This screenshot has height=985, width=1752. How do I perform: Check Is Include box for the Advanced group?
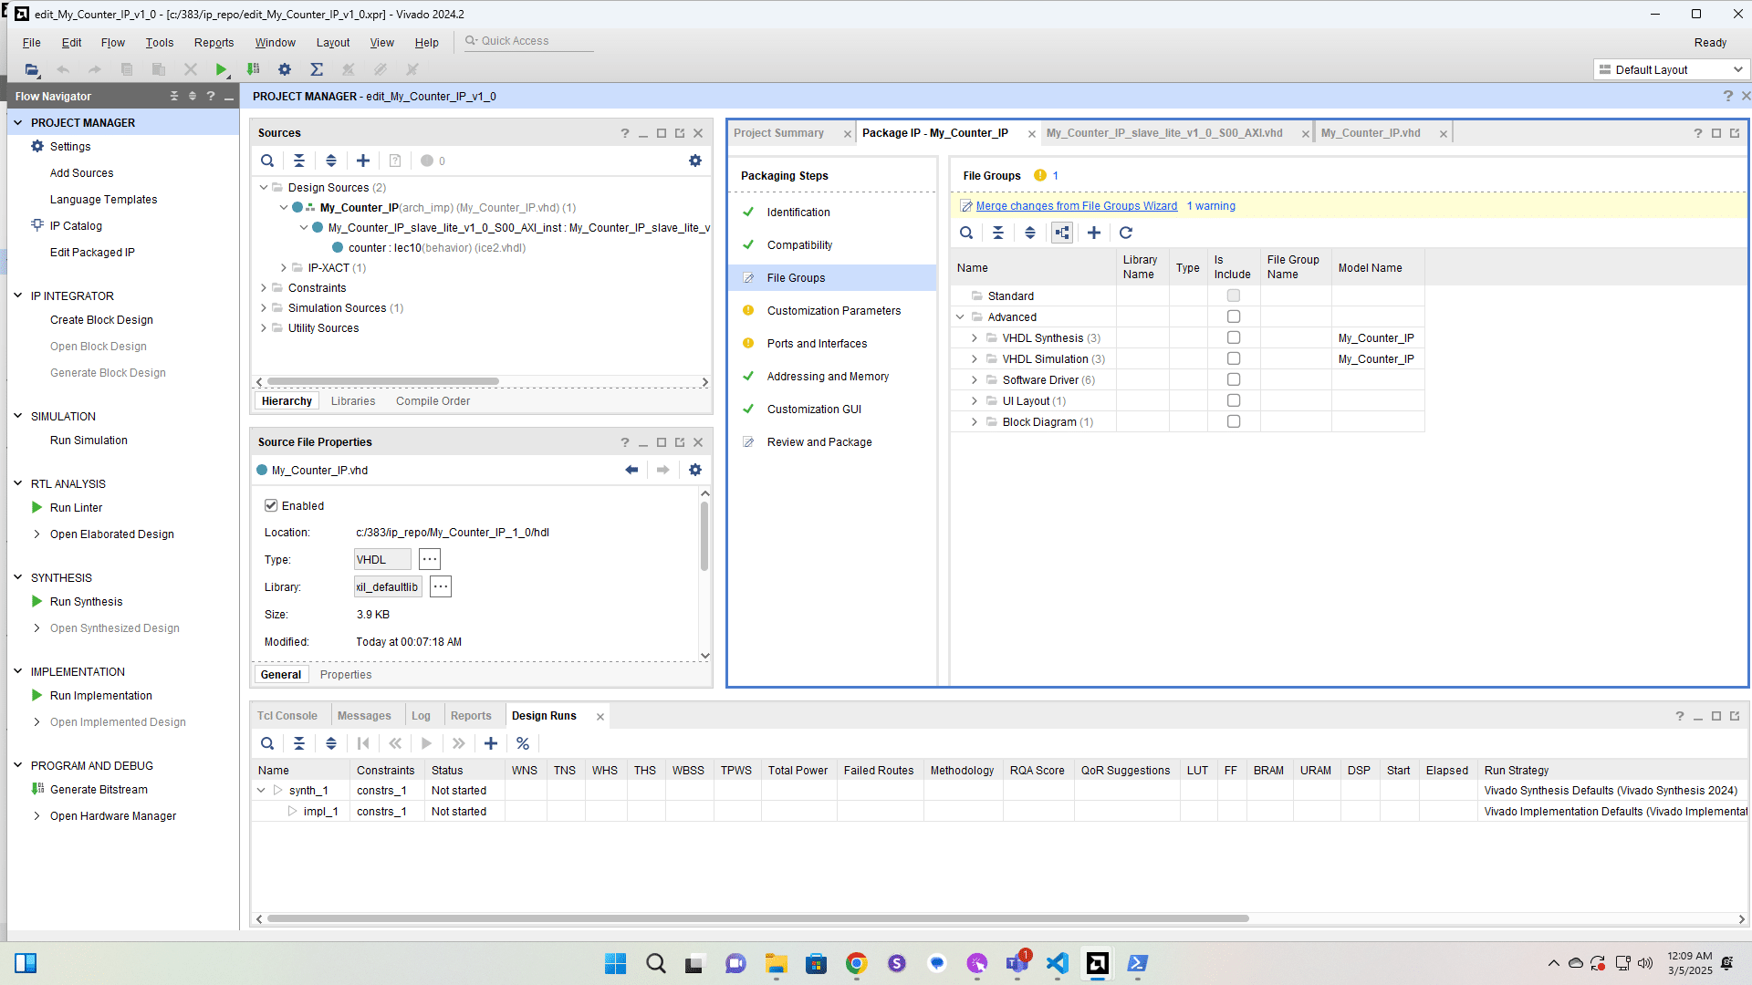pos(1234,316)
